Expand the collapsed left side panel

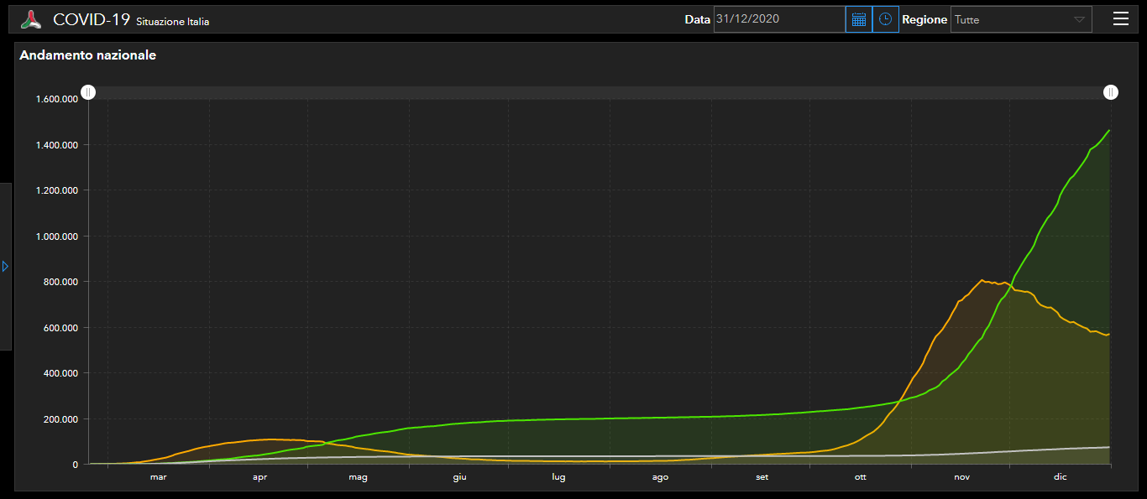point(5,266)
